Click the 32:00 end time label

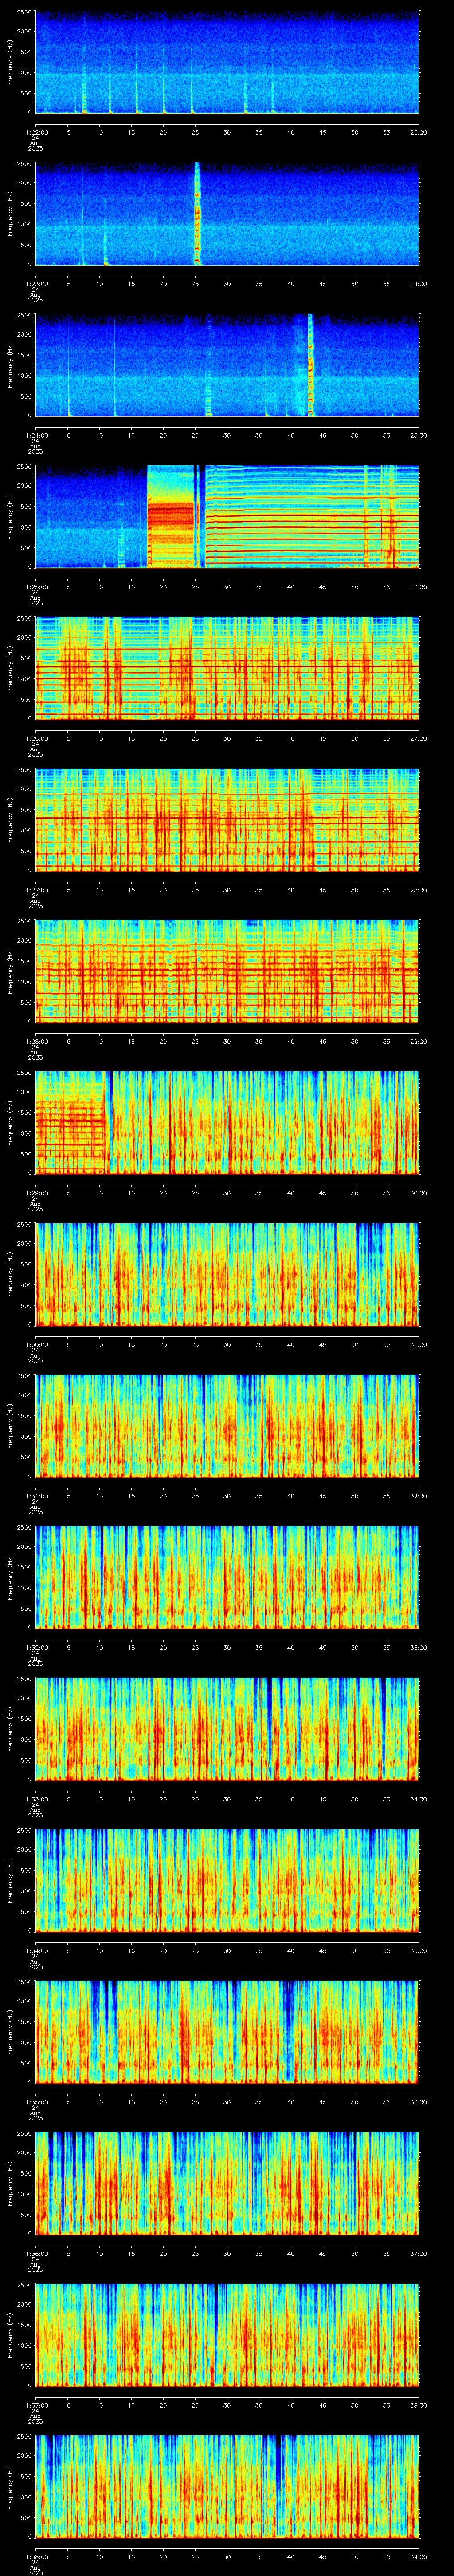pos(418,1496)
